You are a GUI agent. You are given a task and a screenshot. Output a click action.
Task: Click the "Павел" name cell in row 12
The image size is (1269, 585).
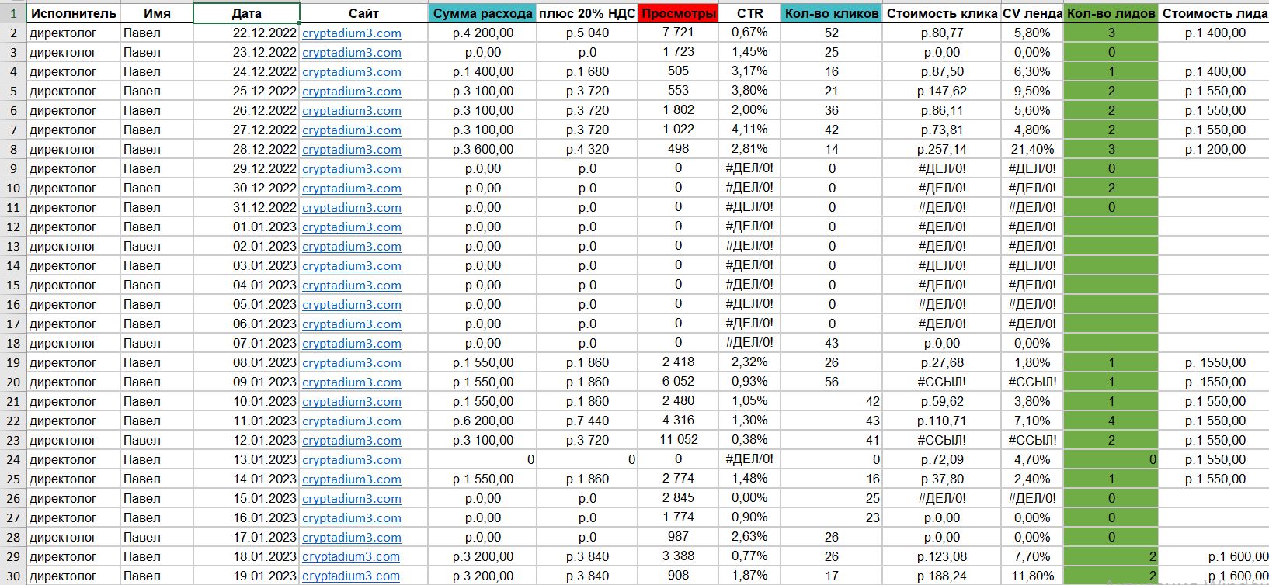point(157,227)
